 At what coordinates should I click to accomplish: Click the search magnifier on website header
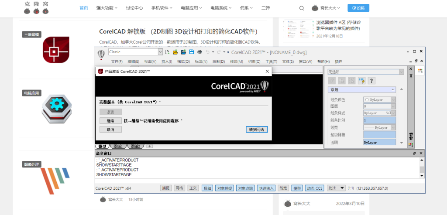coord(301,8)
